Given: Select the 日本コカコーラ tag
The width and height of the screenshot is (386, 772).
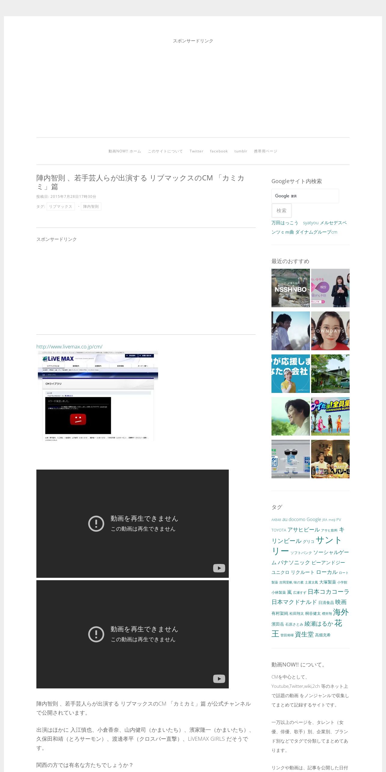Looking at the screenshot, I should (329, 592).
